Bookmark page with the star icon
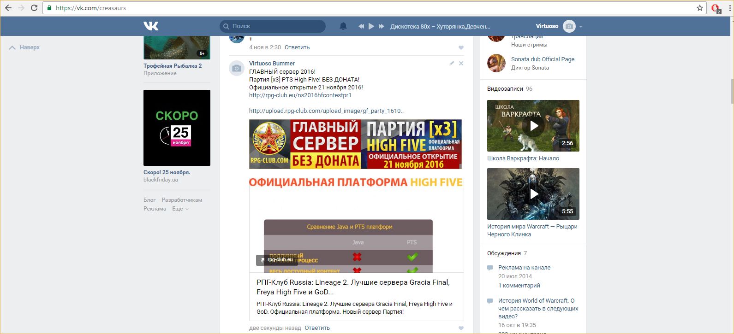Image resolution: width=734 pixels, height=334 pixels. pyautogui.click(x=700, y=8)
